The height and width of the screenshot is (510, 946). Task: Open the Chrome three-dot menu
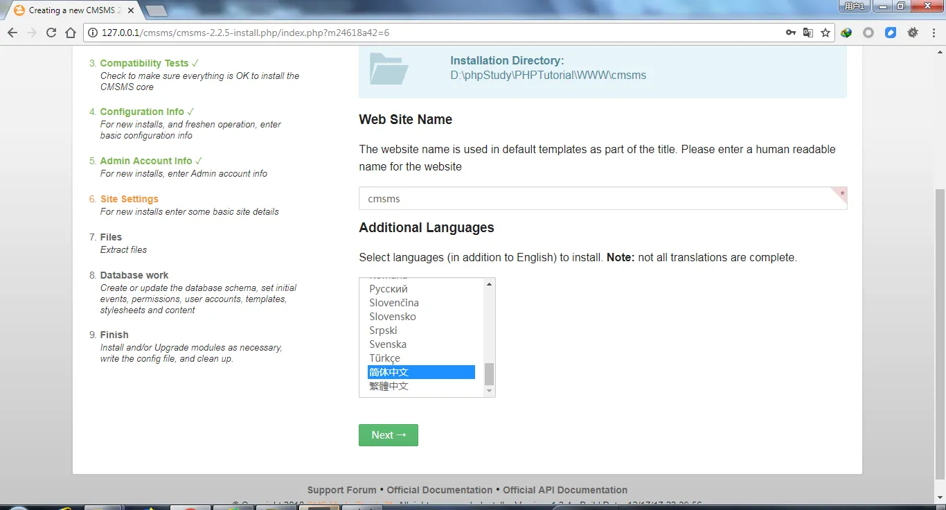tap(934, 33)
